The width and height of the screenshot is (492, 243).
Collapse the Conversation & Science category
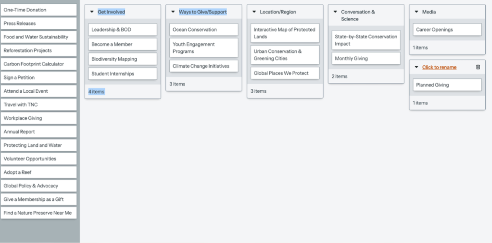click(335, 12)
